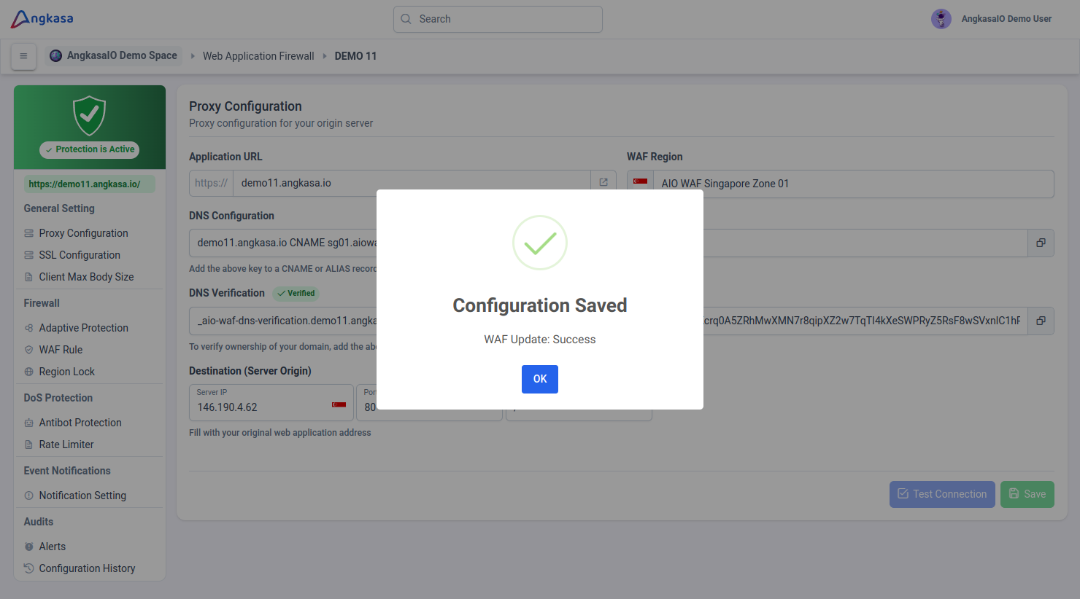Open Notification Setting in sidebar
Screen dimensions: 1080x599
click(82, 496)
